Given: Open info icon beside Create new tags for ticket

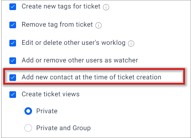Looking at the screenshot, I should [x=106, y=7].
